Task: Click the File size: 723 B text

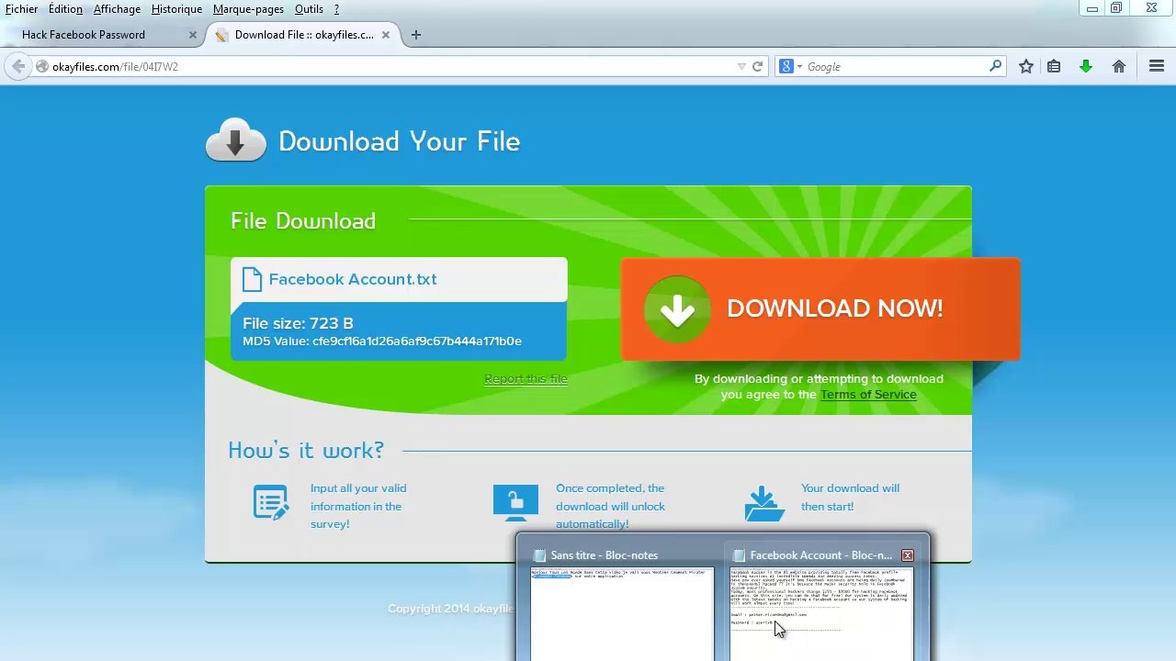Action: [x=298, y=323]
